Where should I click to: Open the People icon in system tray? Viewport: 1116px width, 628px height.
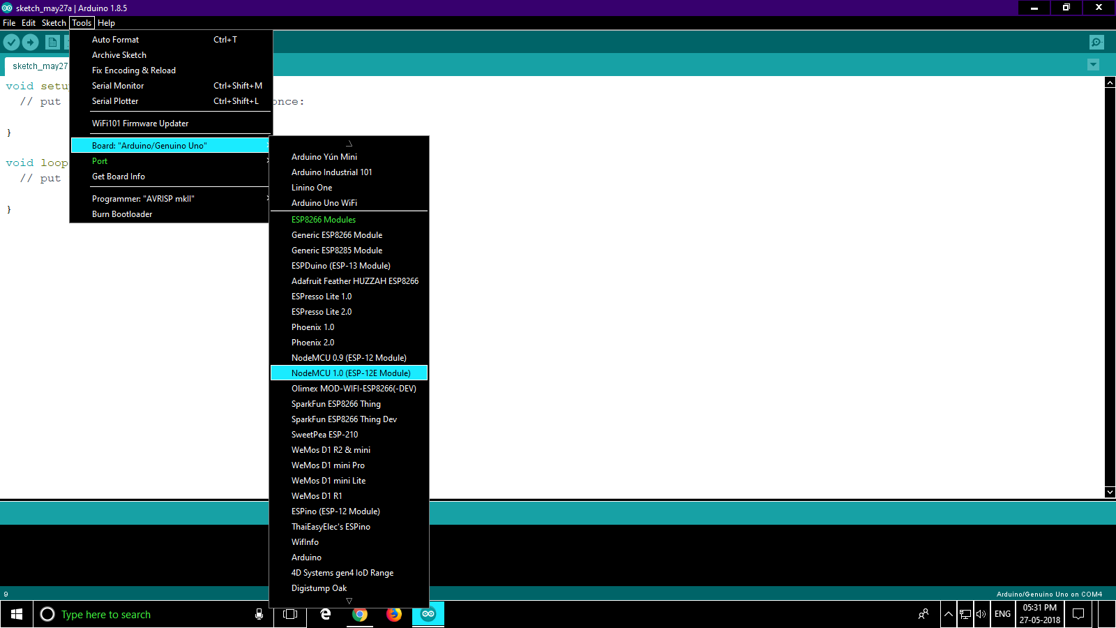[x=923, y=614]
